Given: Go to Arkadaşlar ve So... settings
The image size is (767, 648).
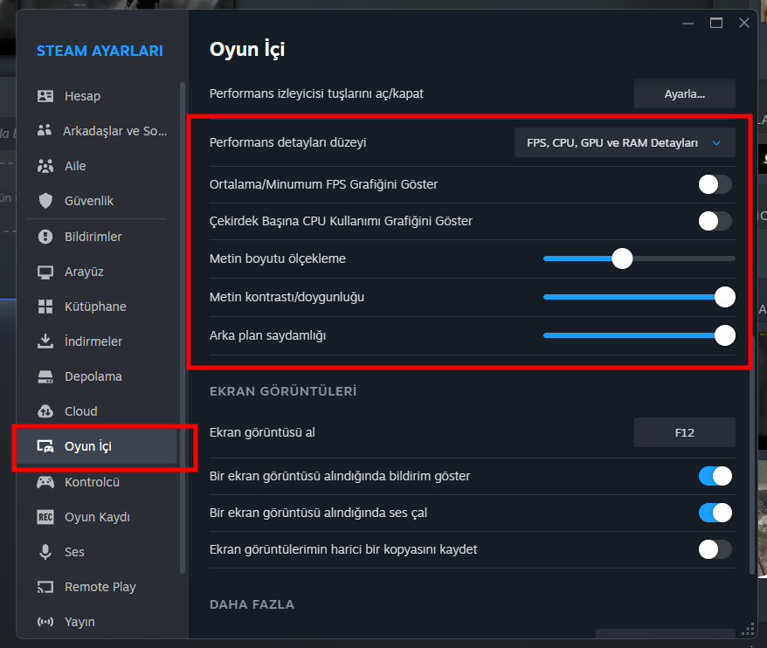Looking at the screenshot, I should pos(96,131).
